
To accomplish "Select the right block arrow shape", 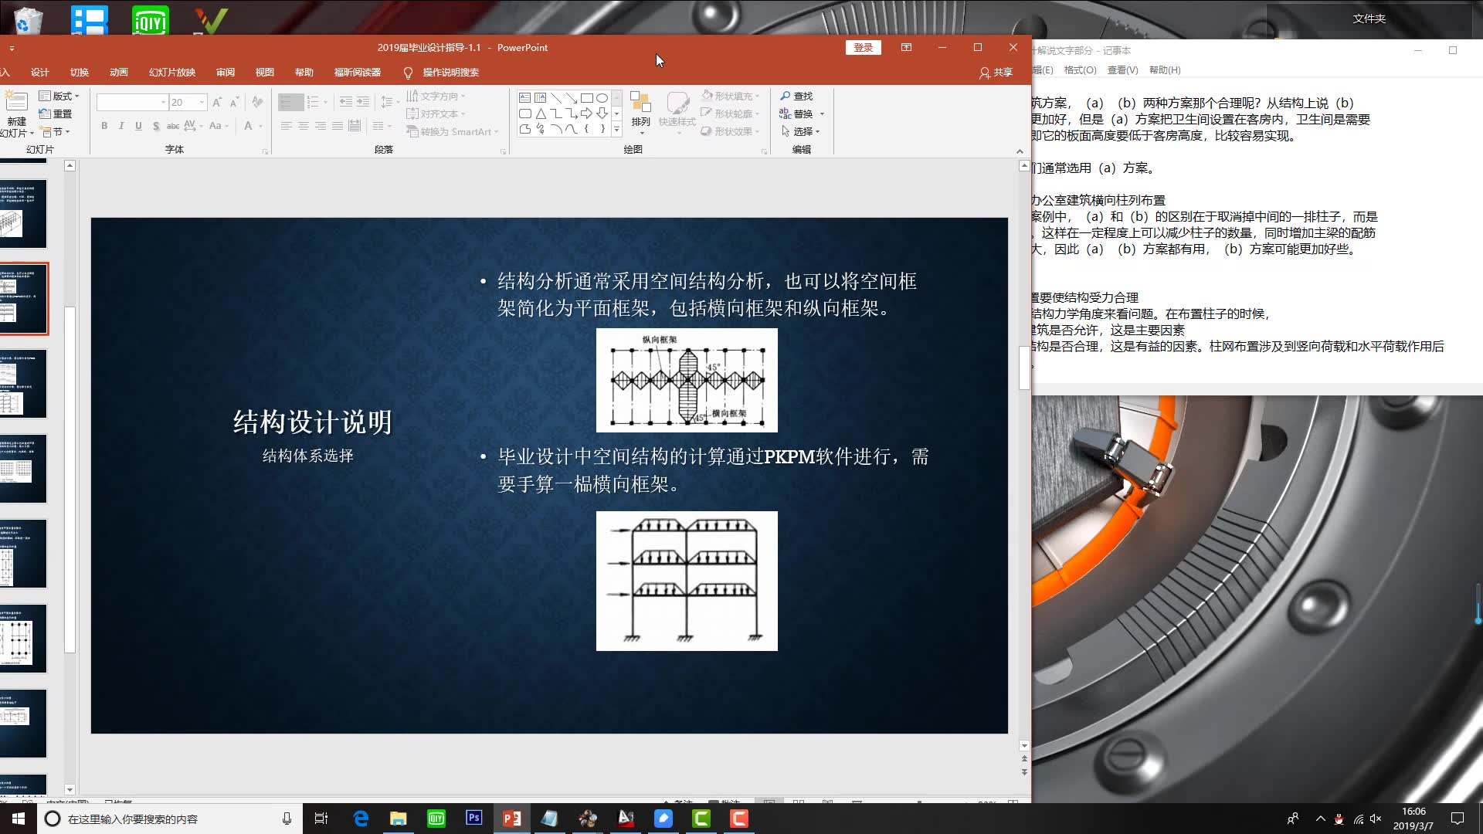I will [x=587, y=114].
